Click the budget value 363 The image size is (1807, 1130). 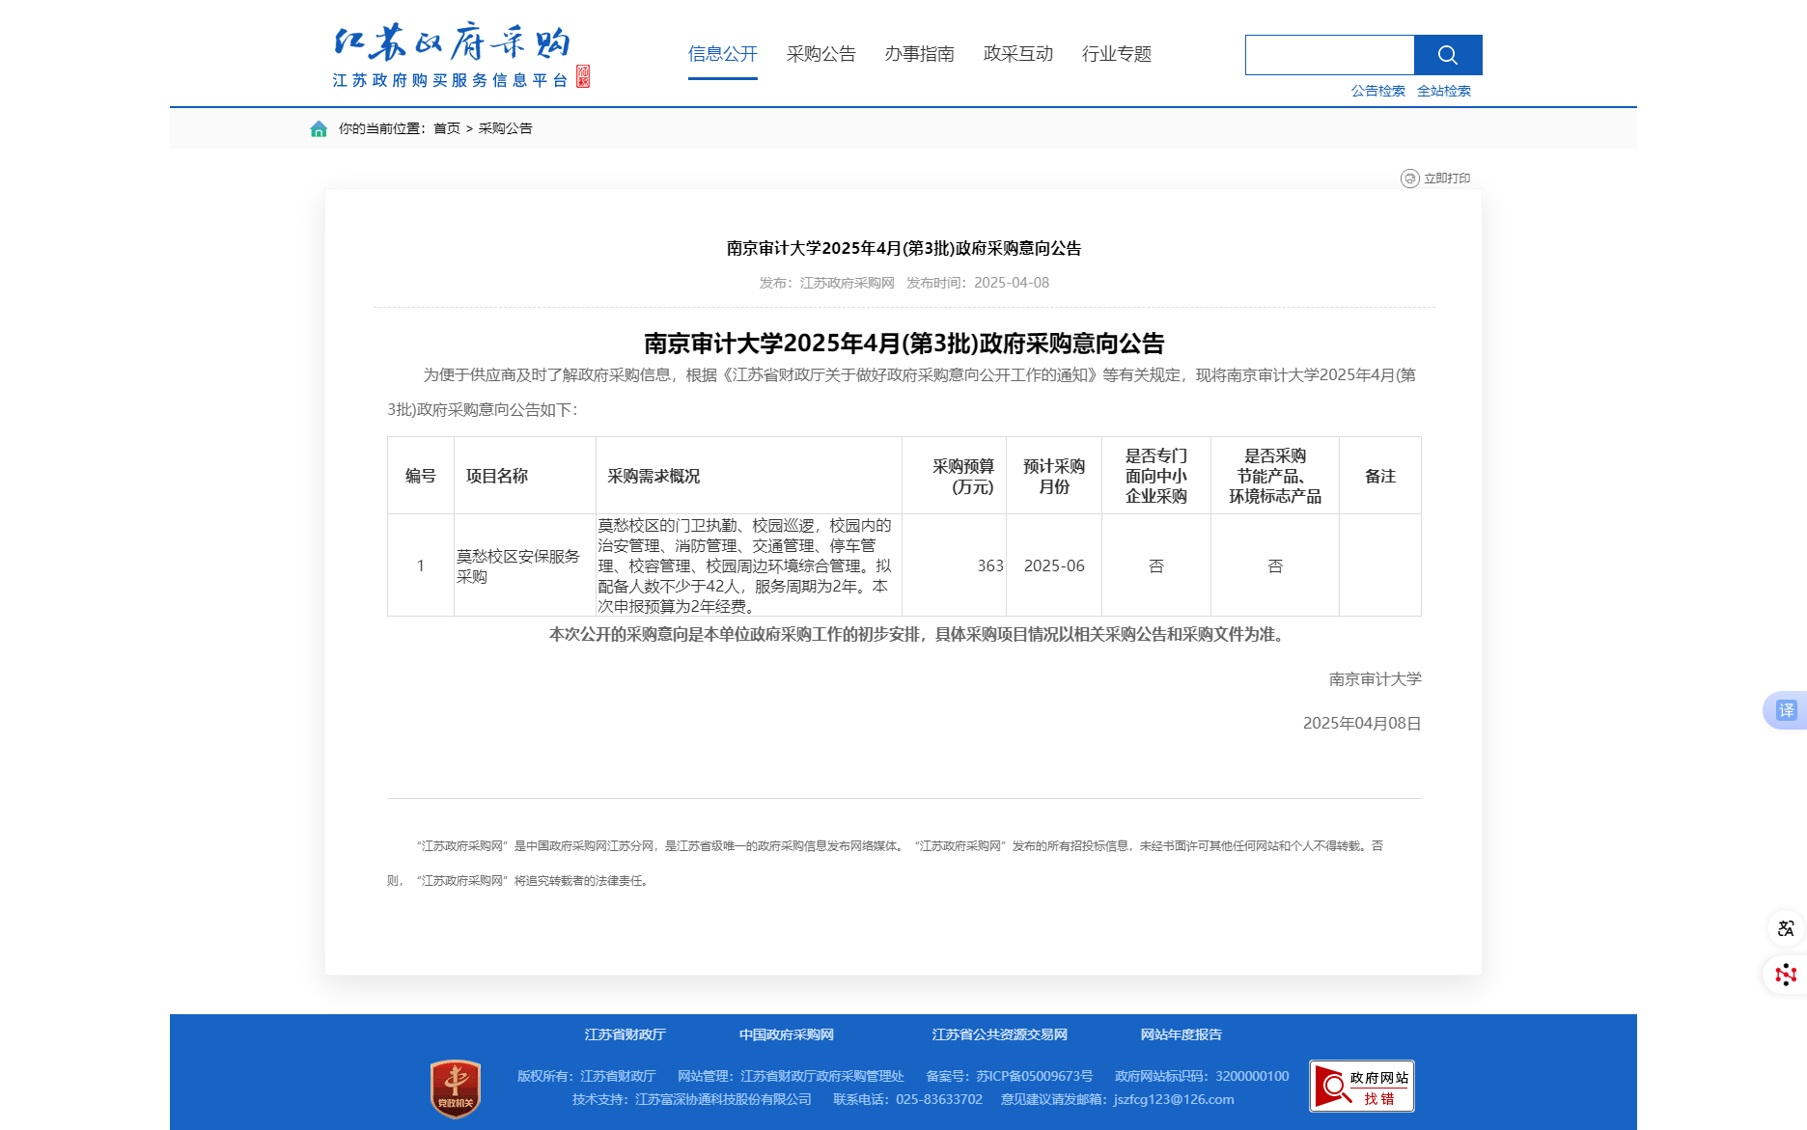pyautogui.click(x=990, y=565)
